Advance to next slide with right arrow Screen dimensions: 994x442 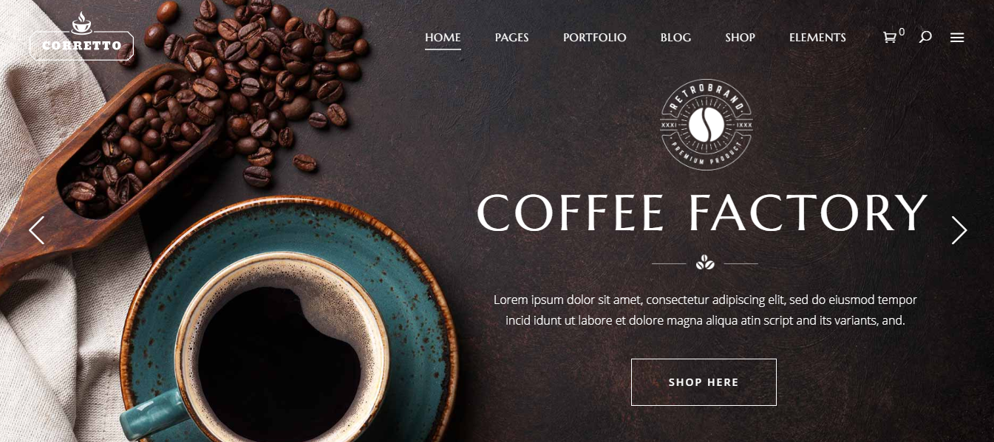coord(959,230)
